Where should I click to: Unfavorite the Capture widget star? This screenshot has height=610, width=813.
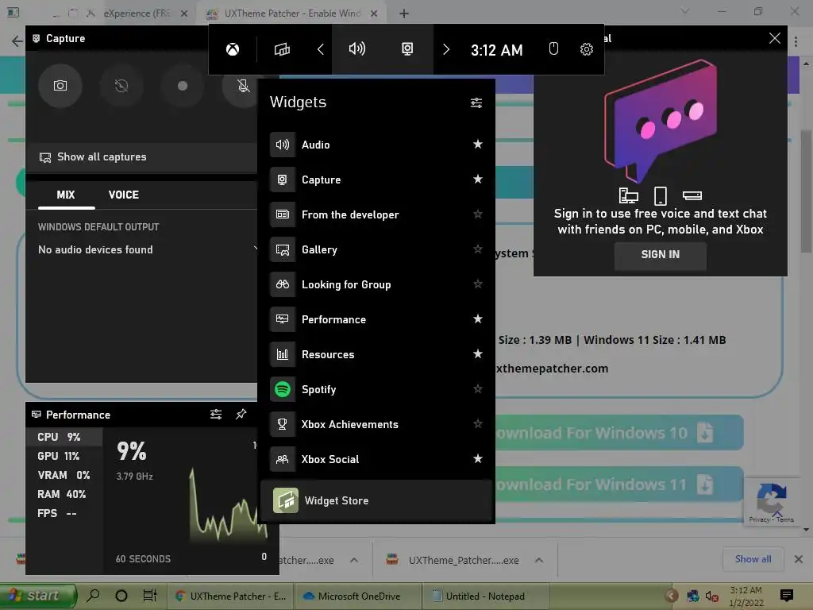(x=477, y=179)
